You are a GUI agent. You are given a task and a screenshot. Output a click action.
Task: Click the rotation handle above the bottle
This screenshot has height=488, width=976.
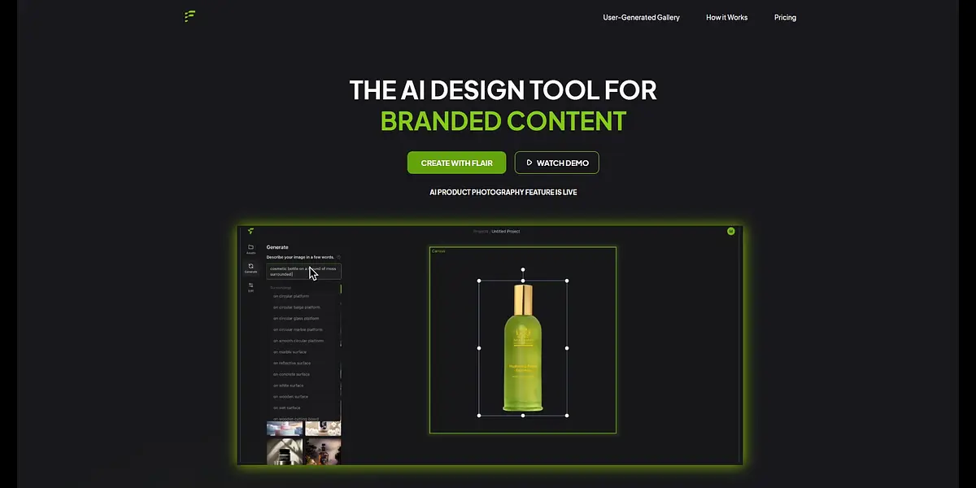(x=523, y=269)
